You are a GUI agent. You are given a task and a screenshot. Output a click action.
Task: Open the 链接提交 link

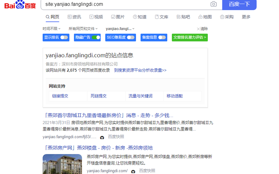click(60, 96)
